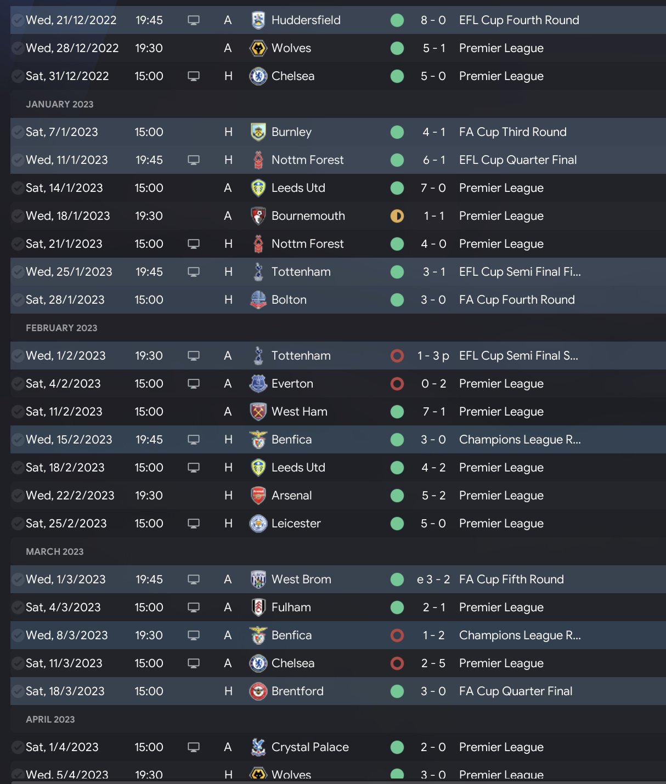Open the West Ham team link
666x784 pixels.
point(299,412)
